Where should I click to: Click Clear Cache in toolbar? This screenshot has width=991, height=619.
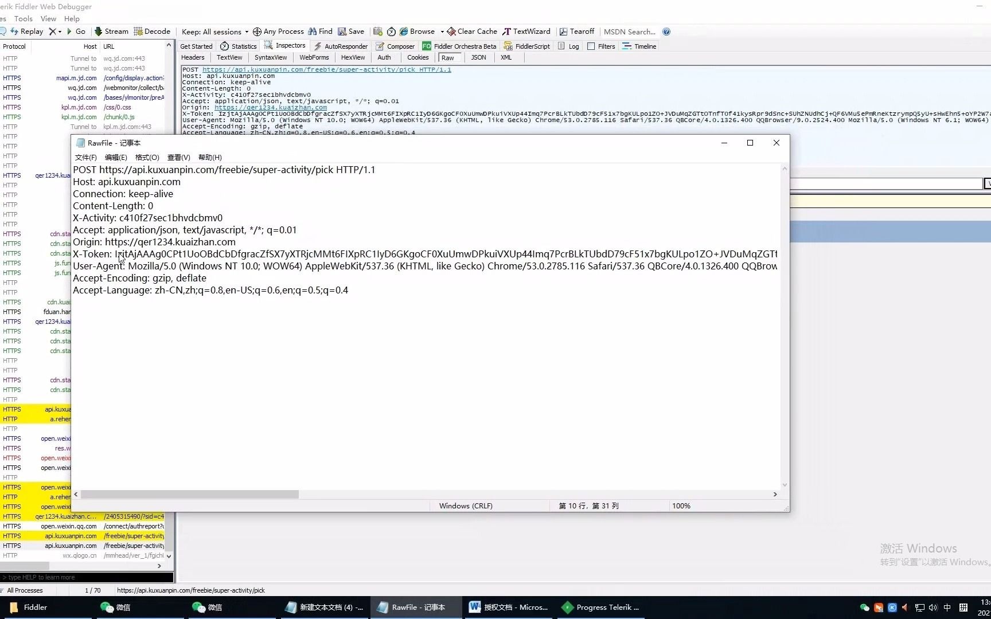click(x=472, y=32)
